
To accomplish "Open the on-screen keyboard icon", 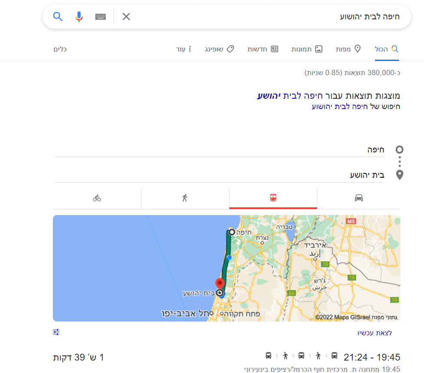I will tap(101, 16).
